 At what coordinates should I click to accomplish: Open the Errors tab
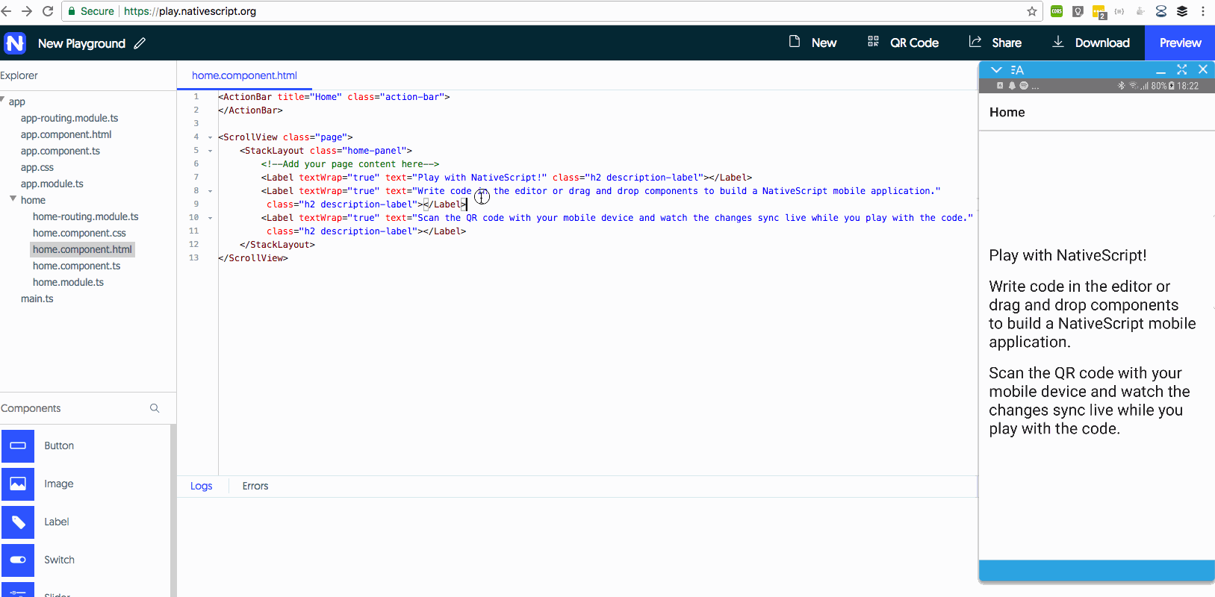click(255, 486)
